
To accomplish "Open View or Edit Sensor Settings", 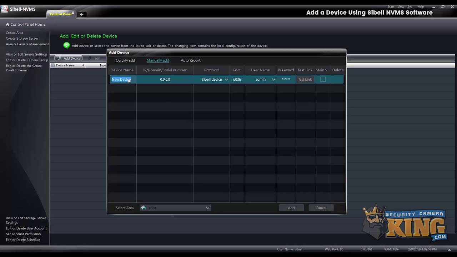I will coord(26,54).
